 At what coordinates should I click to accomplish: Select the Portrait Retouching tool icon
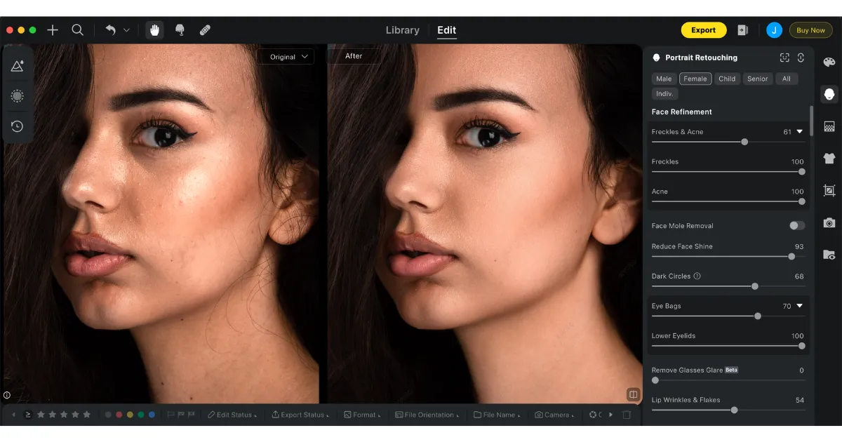[829, 94]
